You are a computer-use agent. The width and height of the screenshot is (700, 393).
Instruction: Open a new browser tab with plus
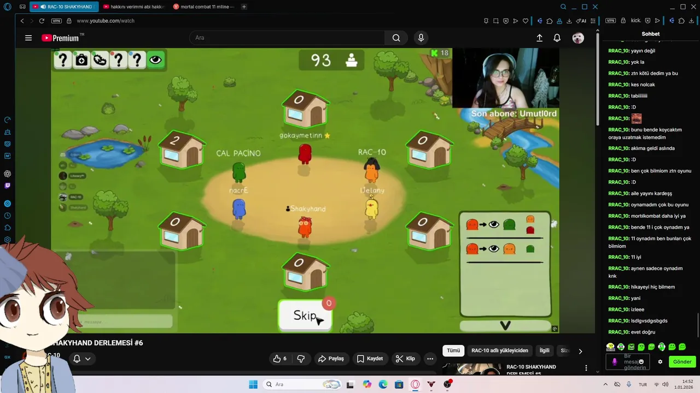pos(244,7)
